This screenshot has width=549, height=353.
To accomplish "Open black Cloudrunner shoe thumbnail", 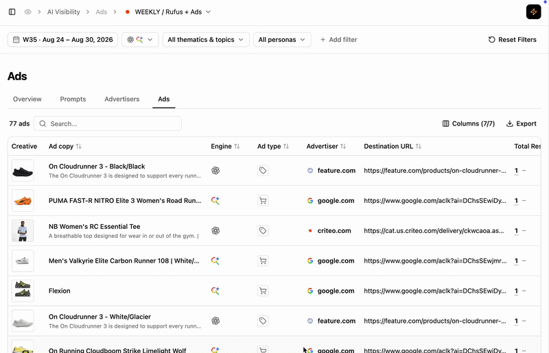I will point(23,171).
